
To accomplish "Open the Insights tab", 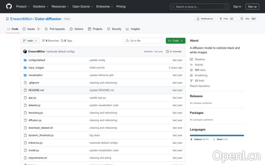I will [133, 29].
